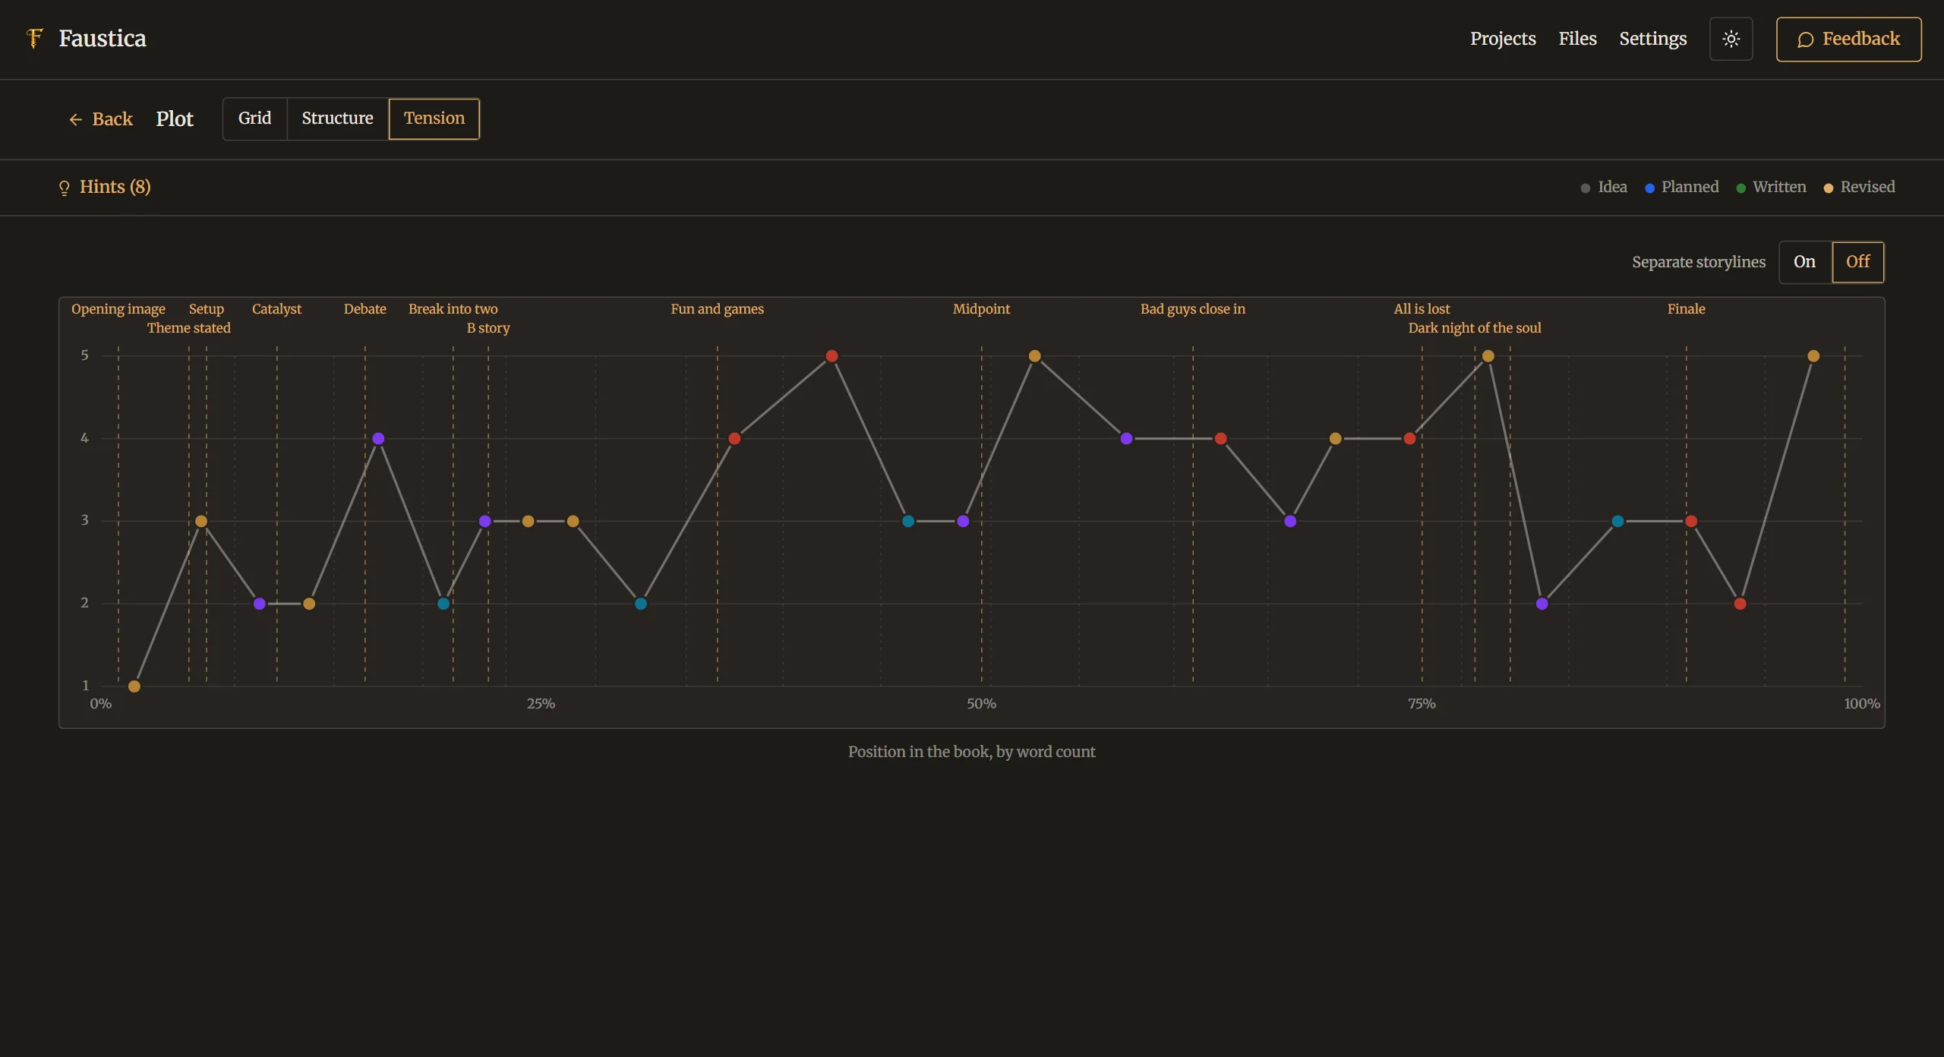Select the last yellow point at tension 5 near 100%
This screenshot has height=1057, width=1944.
[1813, 356]
